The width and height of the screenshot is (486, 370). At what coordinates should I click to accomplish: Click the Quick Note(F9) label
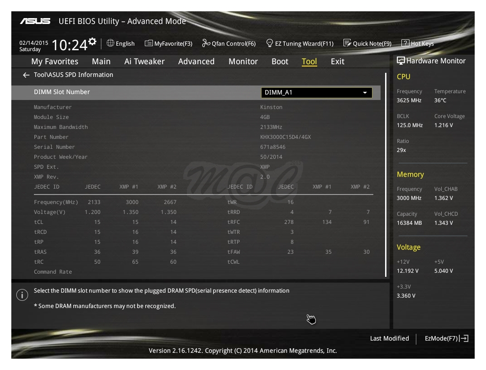(372, 44)
